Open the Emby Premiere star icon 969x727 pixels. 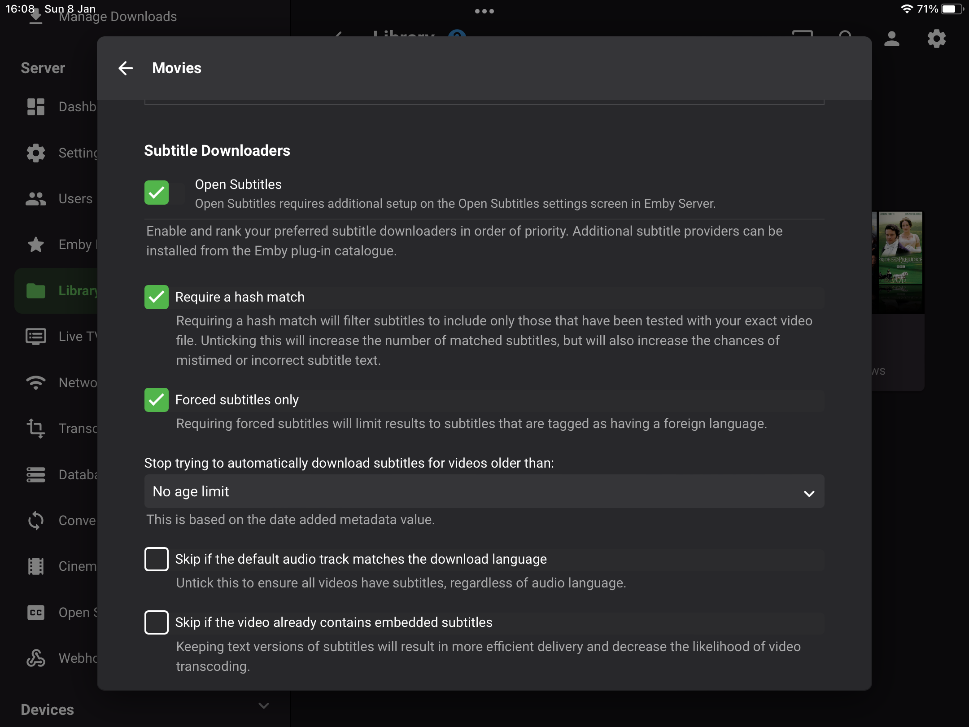(36, 245)
